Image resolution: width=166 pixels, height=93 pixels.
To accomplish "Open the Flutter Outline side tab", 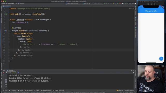I will (x=136, y=21).
